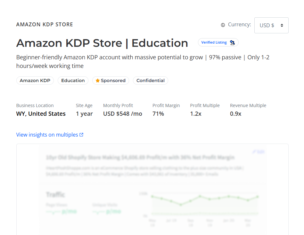Click the USD $548 /mo profit value
This screenshot has height=235, width=304.
(123, 114)
